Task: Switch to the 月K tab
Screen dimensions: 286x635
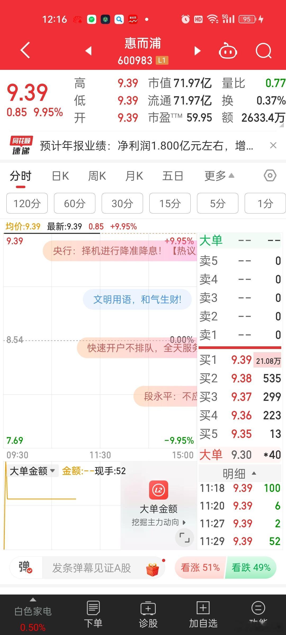Action: (134, 176)
